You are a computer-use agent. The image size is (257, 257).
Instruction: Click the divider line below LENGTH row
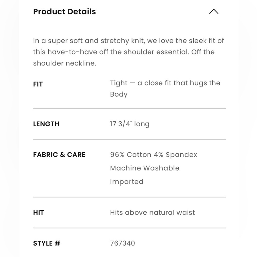(x=130, y=140)
